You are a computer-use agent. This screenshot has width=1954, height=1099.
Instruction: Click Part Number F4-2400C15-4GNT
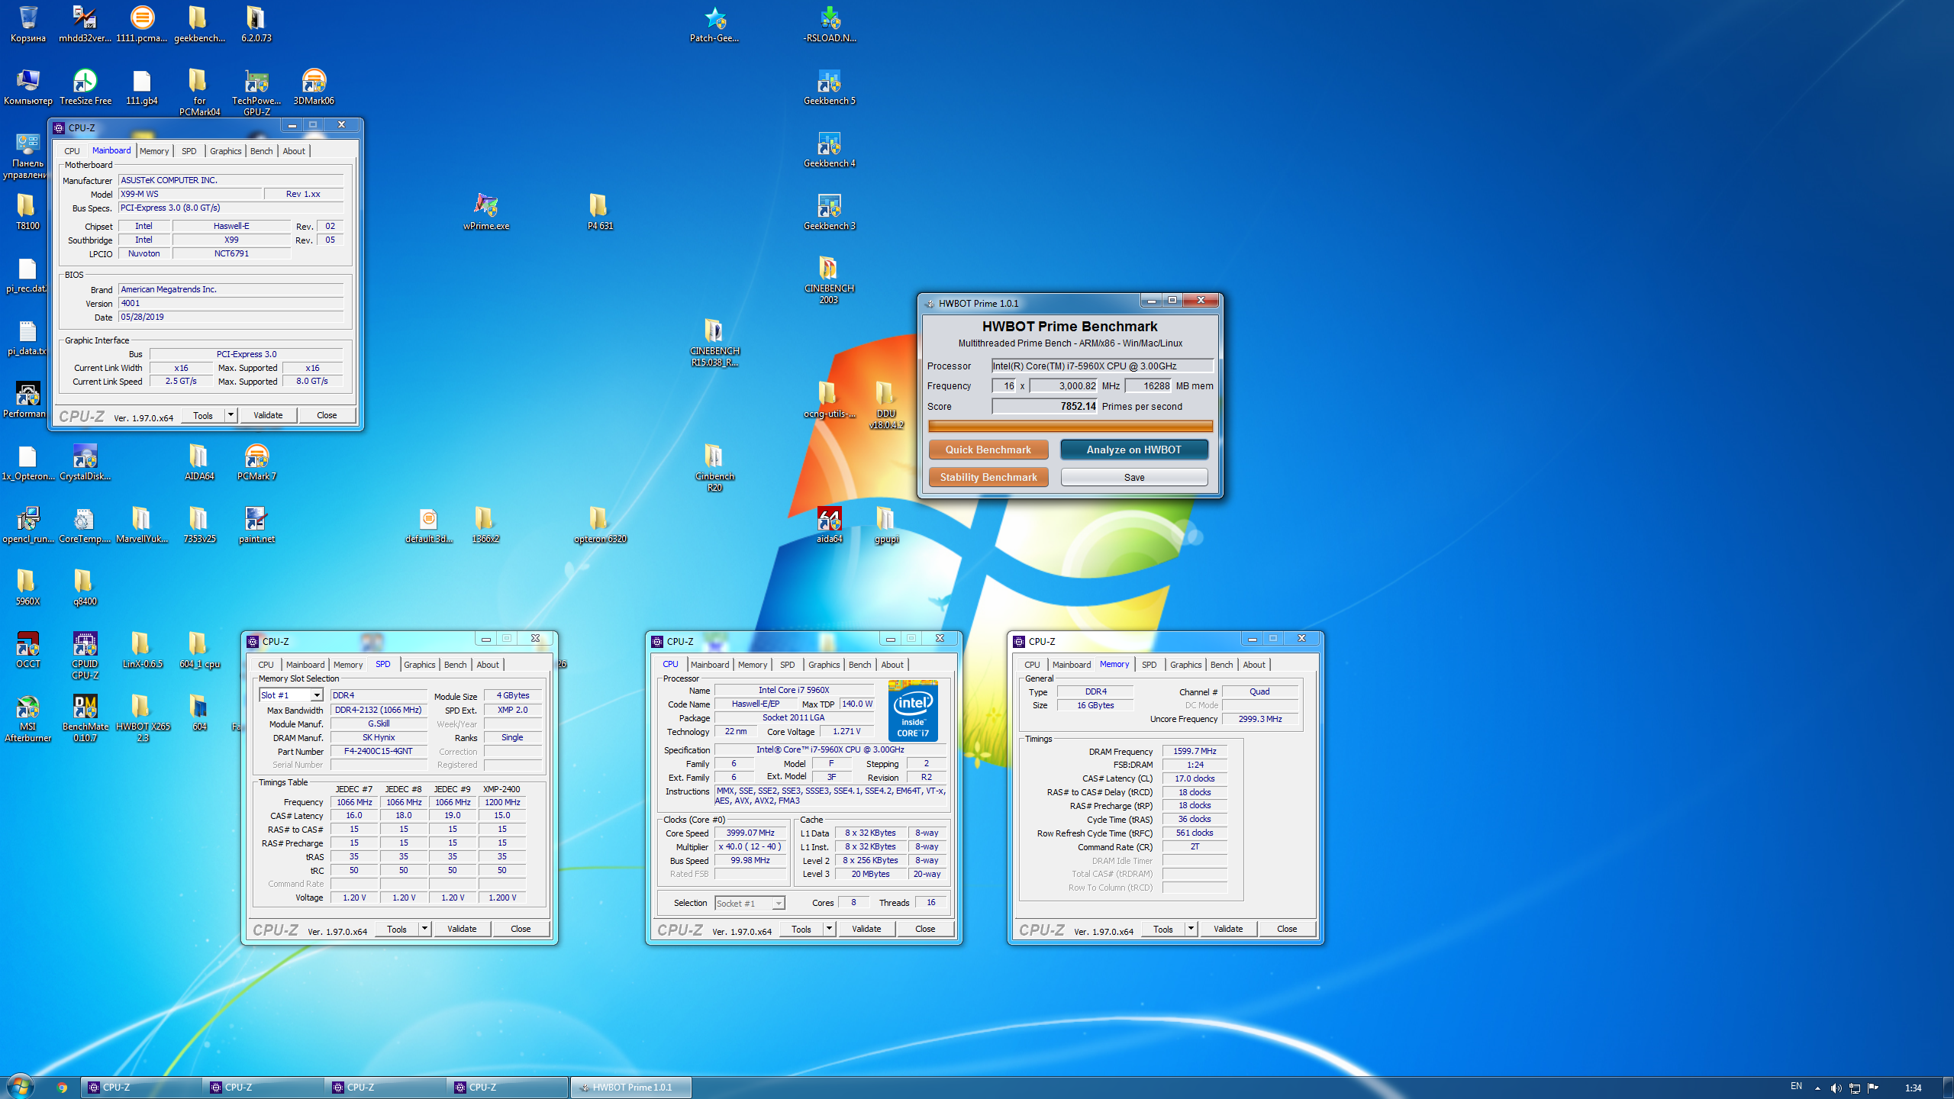tap(378, 751)
